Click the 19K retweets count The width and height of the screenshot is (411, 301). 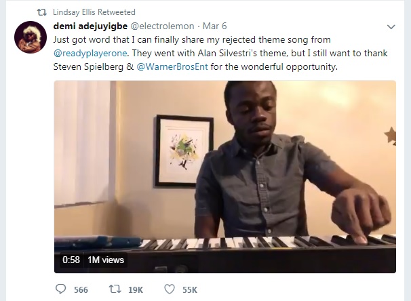(136, 289)
